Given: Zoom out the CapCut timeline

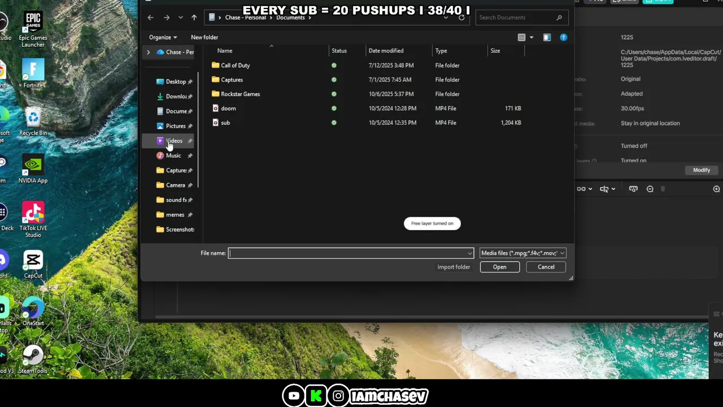Looking at the screenshot, I should tap(650, 189).
